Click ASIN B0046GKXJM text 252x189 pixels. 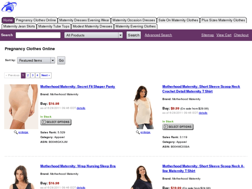(x=54, y=142)
